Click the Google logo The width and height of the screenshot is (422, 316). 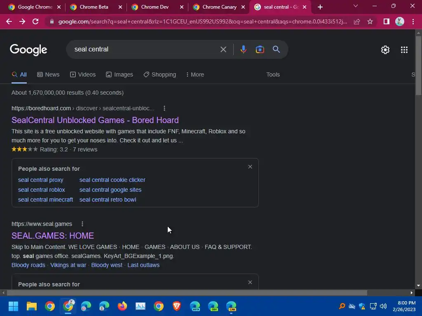click(28, 50)
